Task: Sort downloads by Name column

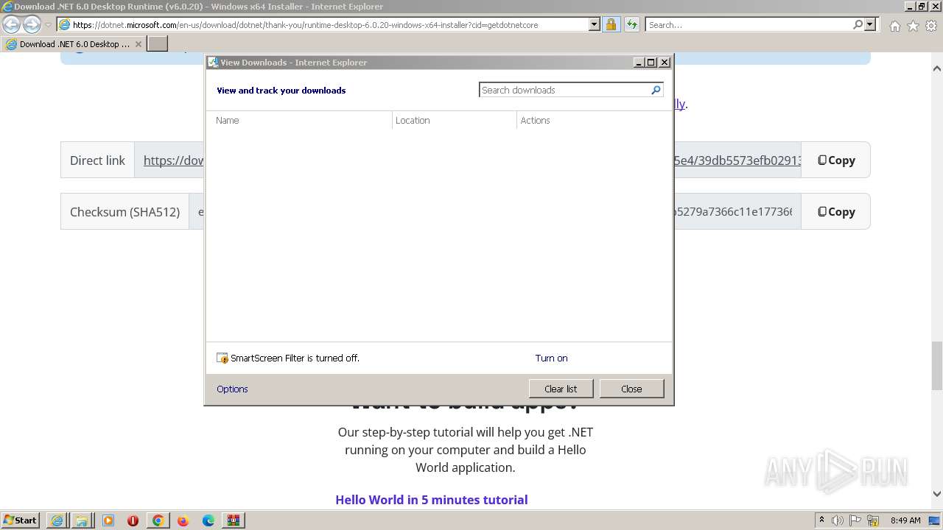Action: pos(299,120)
